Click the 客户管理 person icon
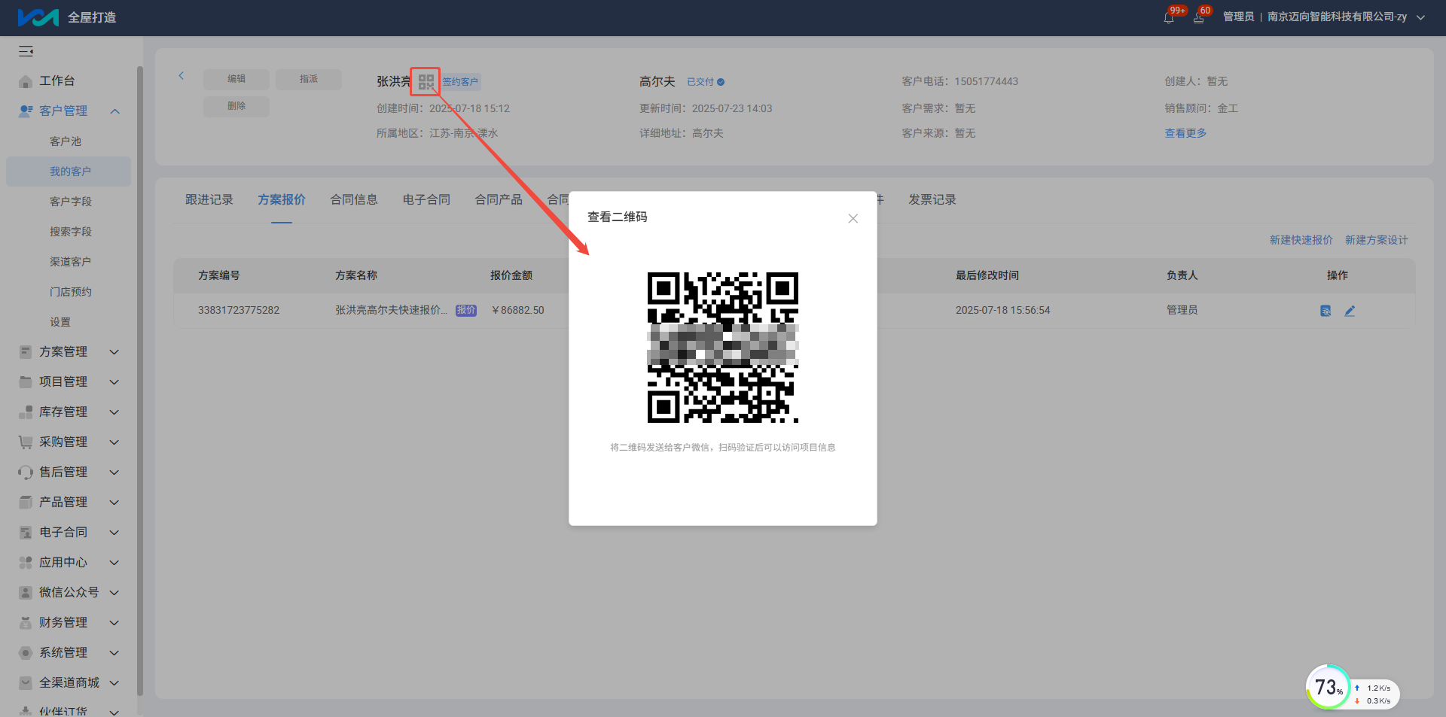The image size is (1446, 717). coord(26,111)
